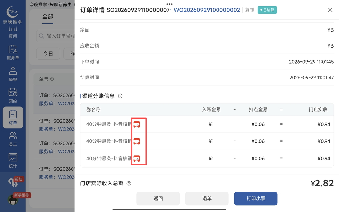The image size is (339, 212).
Task: Click the total amount ¥2.82
Action: (322, 184)
